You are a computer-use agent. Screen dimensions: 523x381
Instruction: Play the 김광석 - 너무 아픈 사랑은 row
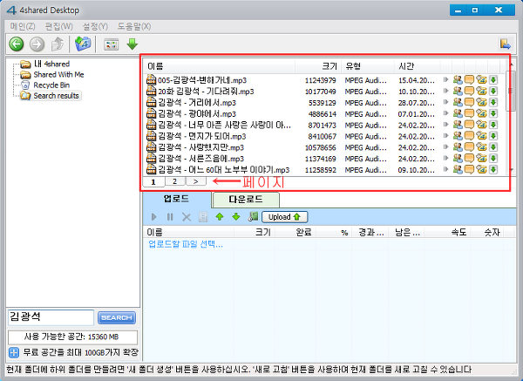446,125
